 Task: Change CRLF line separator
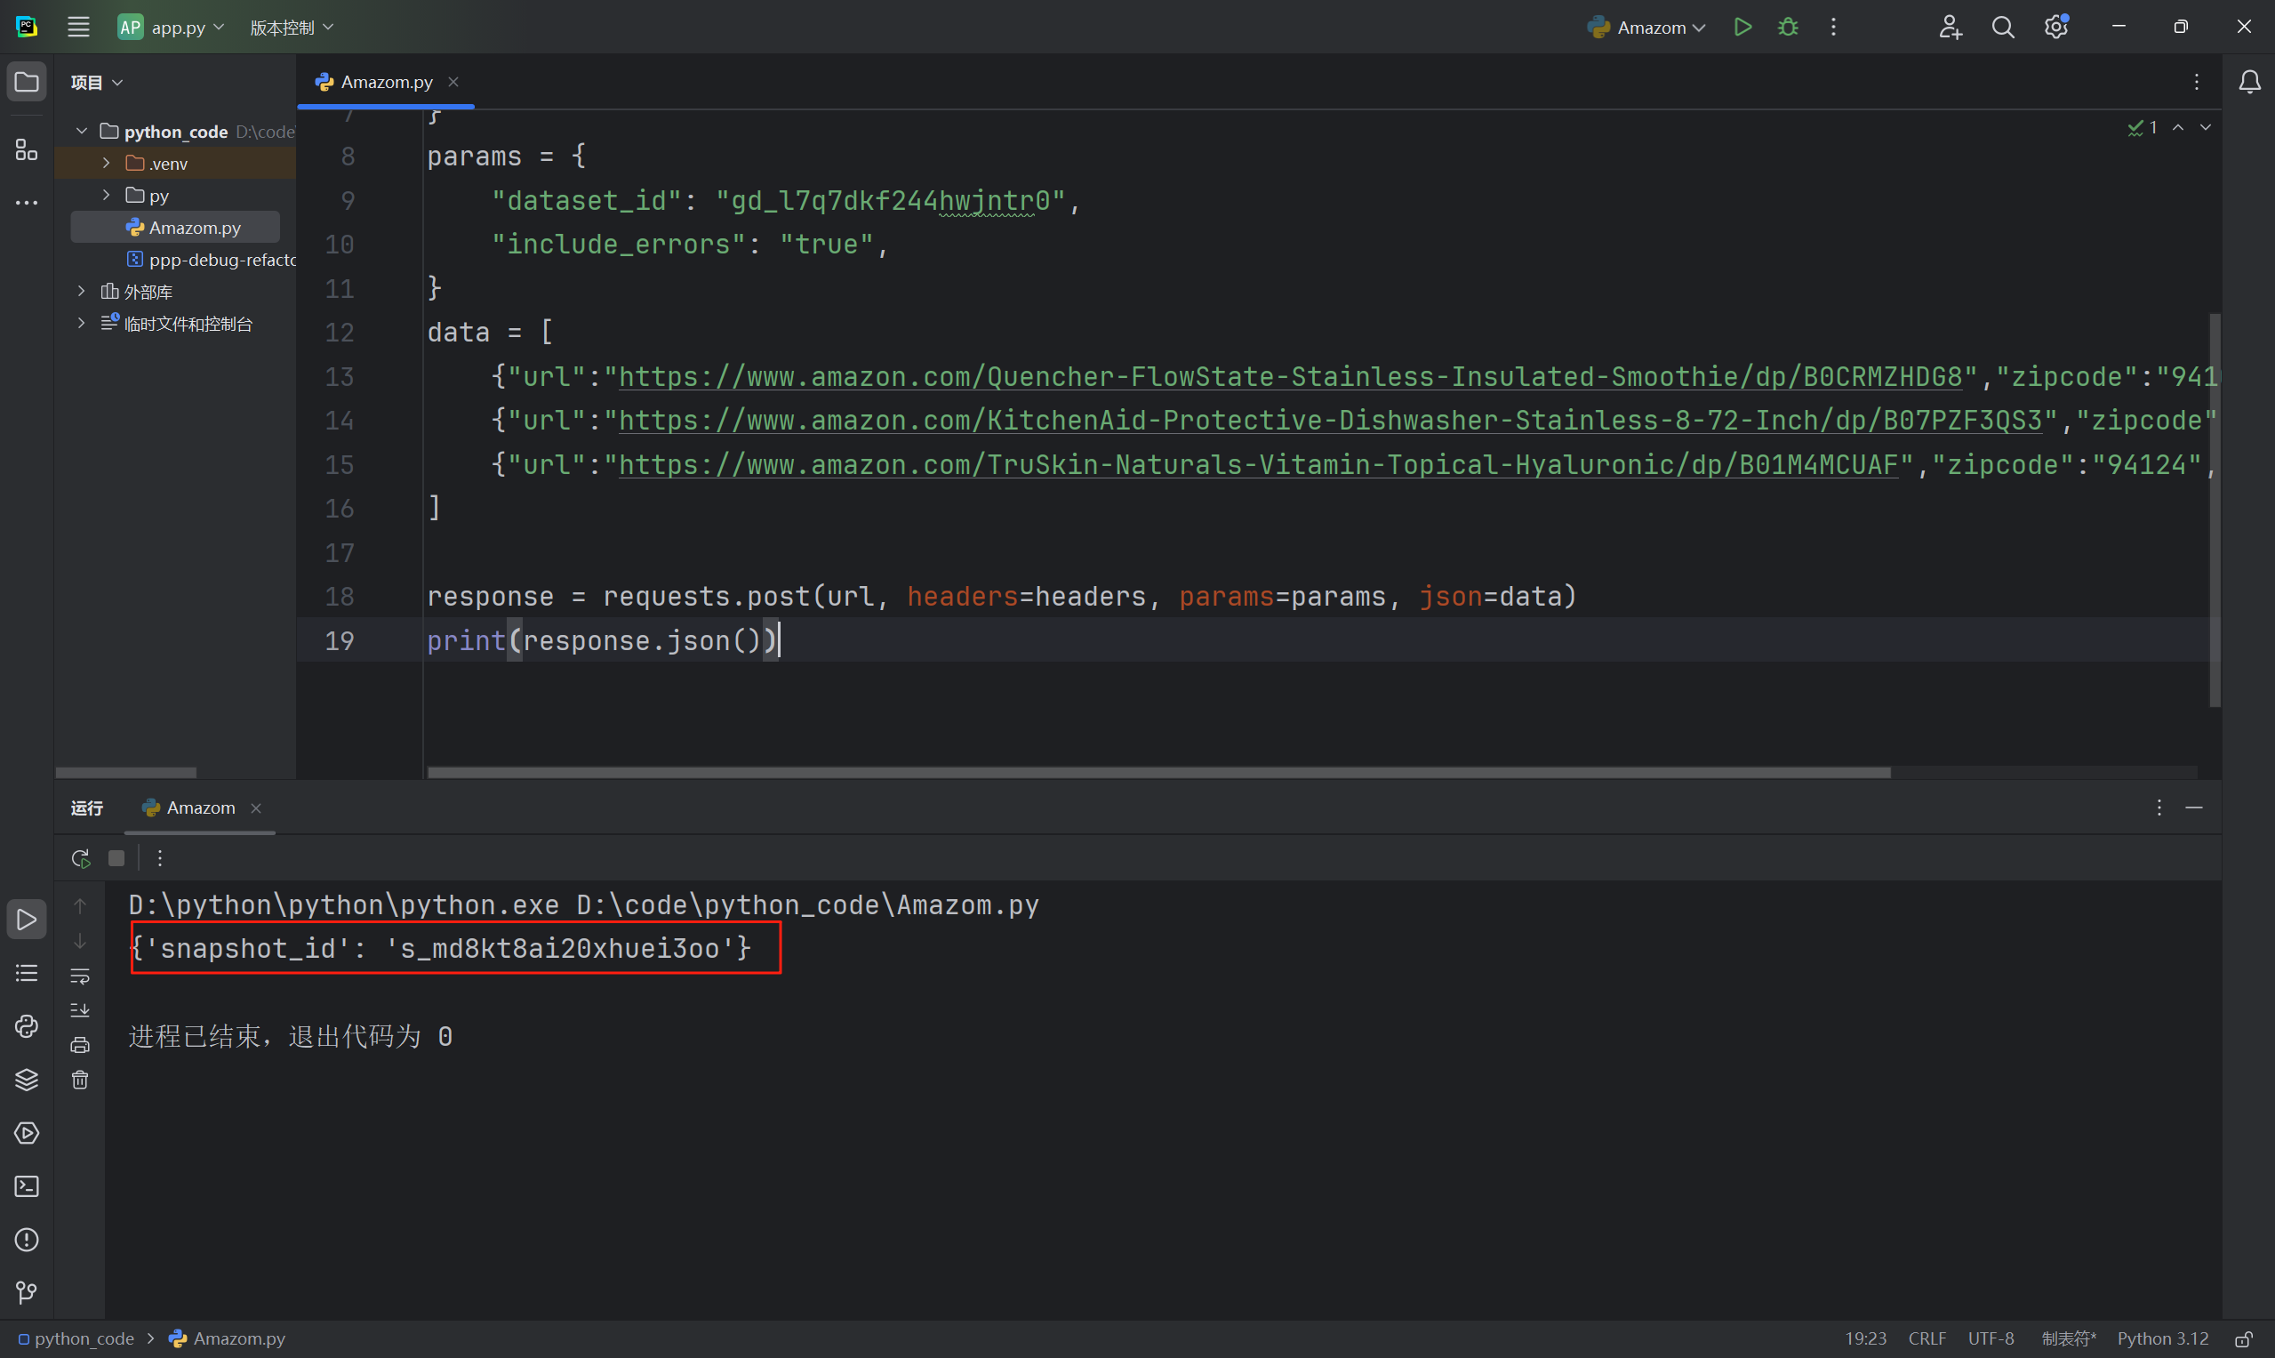coord(1927,1338)
